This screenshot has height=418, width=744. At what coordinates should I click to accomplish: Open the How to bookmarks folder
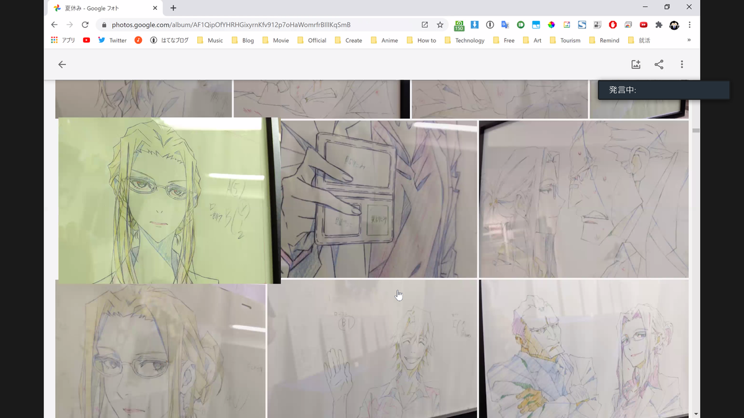(421, 40)
